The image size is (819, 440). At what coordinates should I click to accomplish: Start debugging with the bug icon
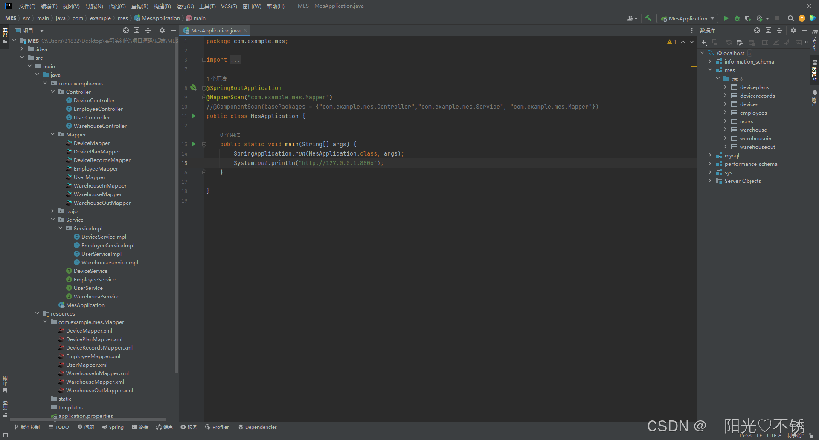(737, 18)
